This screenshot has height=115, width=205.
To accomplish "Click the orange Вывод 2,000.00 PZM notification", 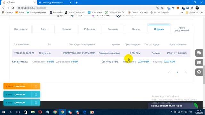I will [x=22, y=86].
